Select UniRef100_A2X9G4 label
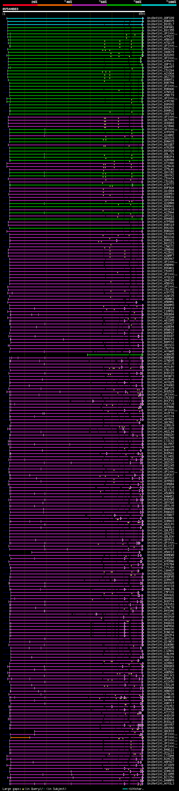 161,74
